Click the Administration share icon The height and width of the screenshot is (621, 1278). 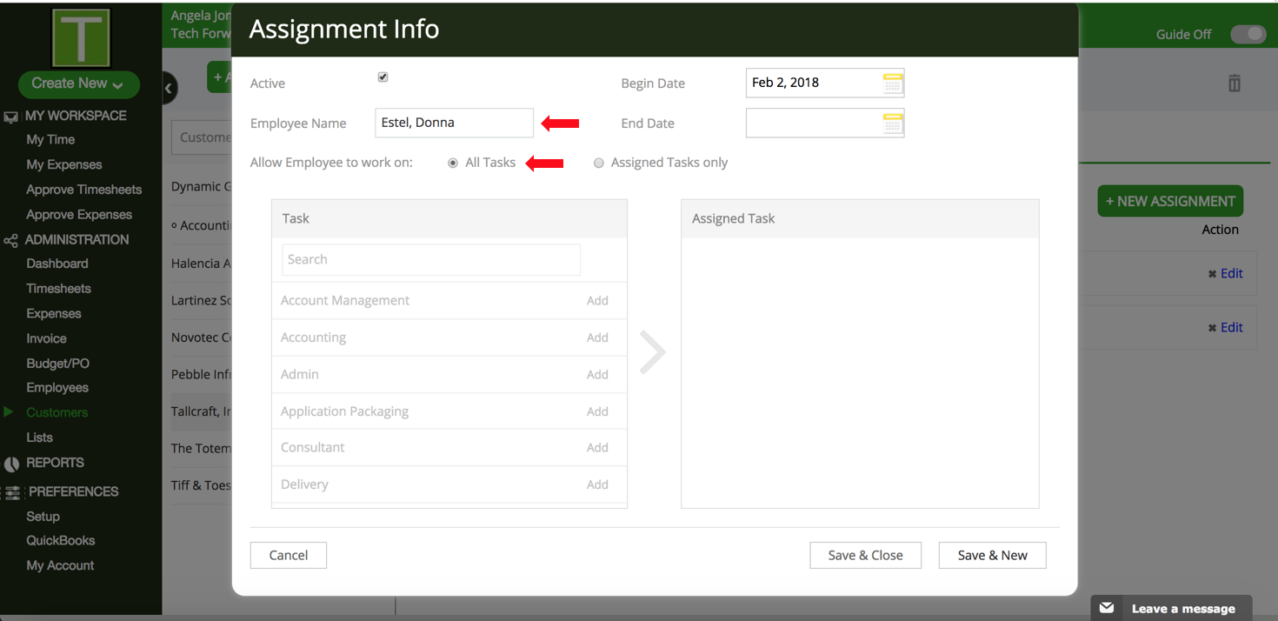(10, 240)
